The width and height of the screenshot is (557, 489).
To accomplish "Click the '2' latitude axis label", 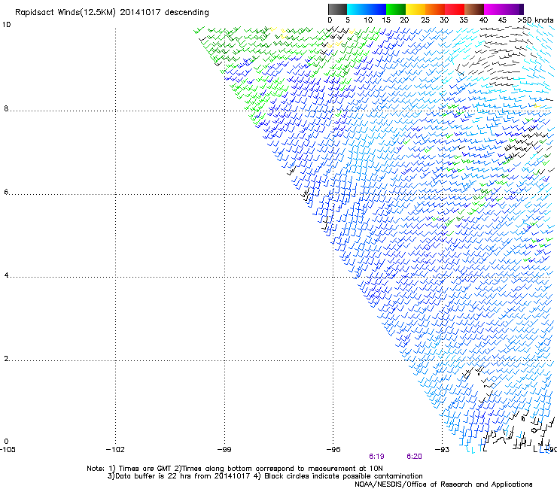I will pyautogui.click(x=6, y=359).
